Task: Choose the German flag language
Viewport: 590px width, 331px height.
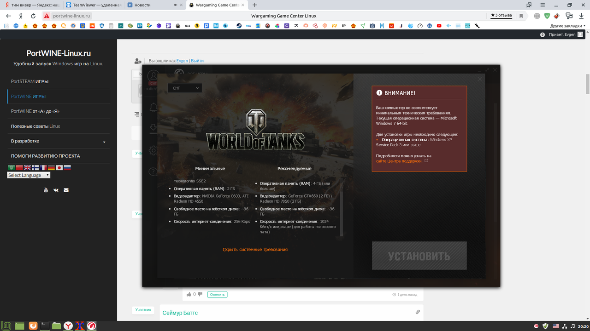Action: pos(51,168)
